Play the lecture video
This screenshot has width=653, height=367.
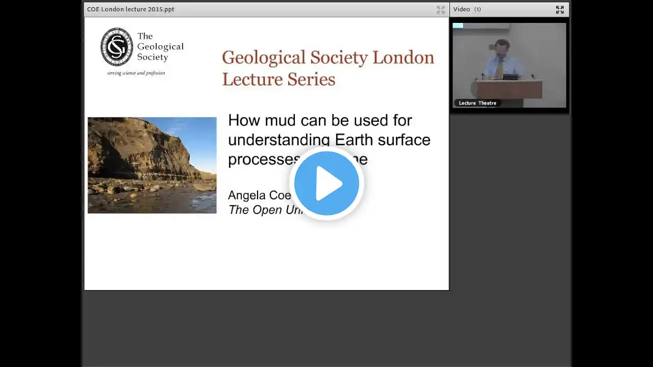(326, 183)
